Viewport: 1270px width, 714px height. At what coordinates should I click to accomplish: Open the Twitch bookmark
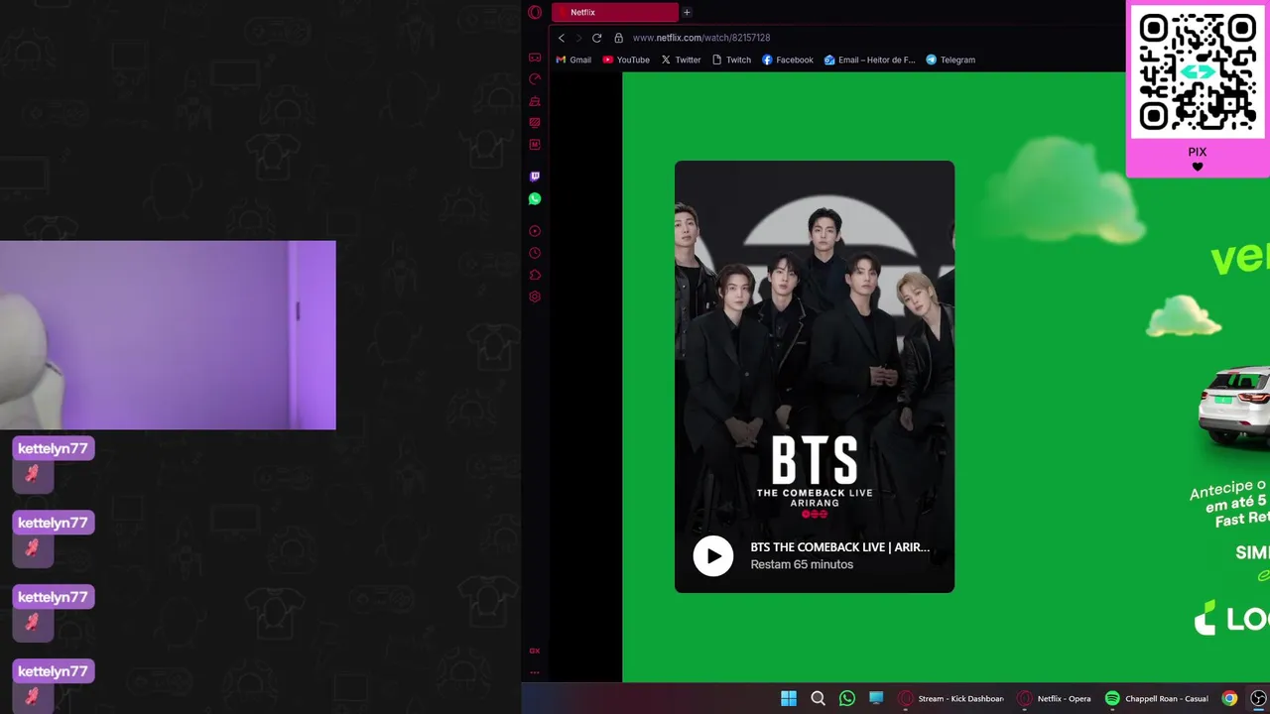click(x=731, y=59)
